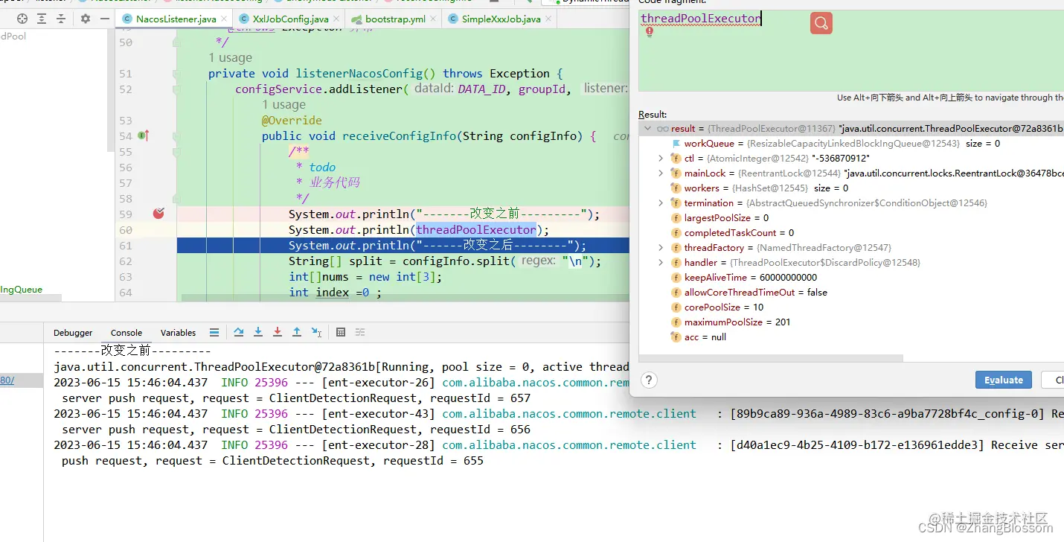
Task: Click the expand all icon in project toolbar
Action: [x=42, y=19]
